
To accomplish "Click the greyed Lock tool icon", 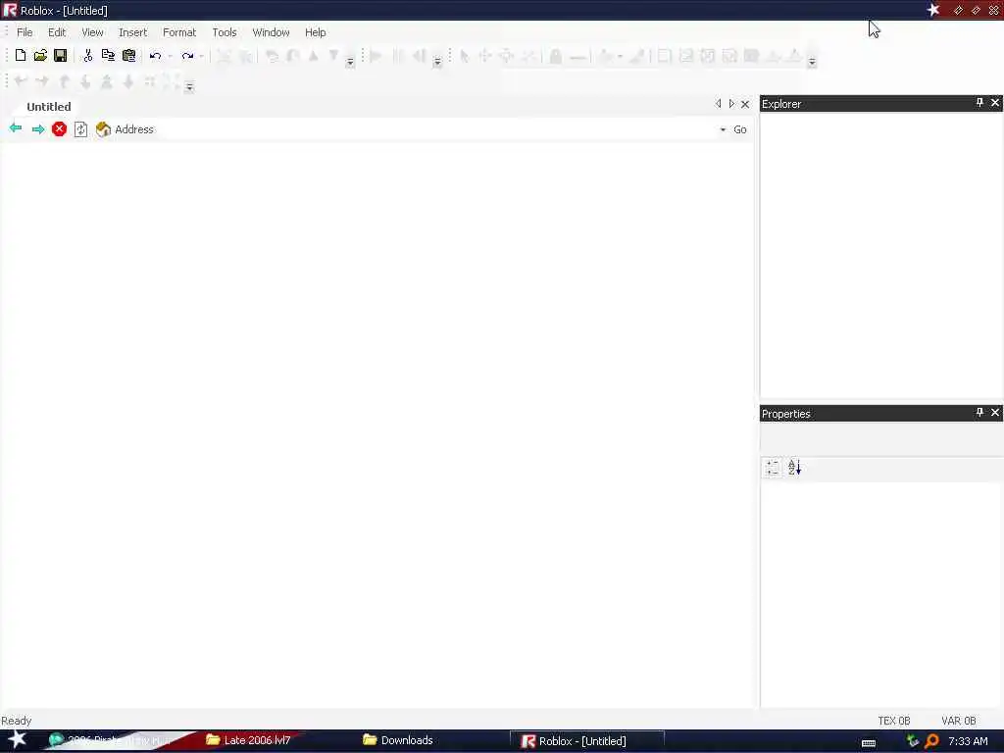I will coord(555,56).
